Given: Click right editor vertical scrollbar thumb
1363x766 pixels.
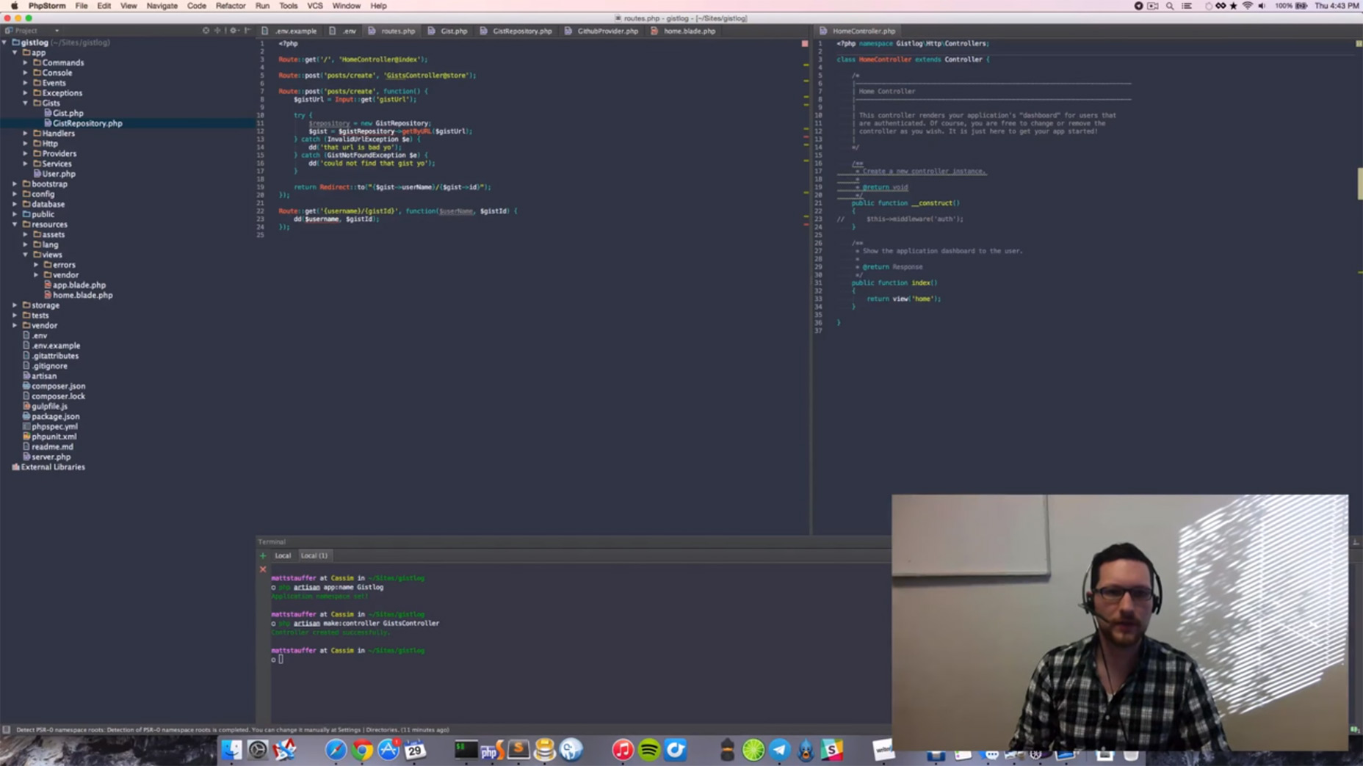Looking at the screenshot, I should 1359,183.
